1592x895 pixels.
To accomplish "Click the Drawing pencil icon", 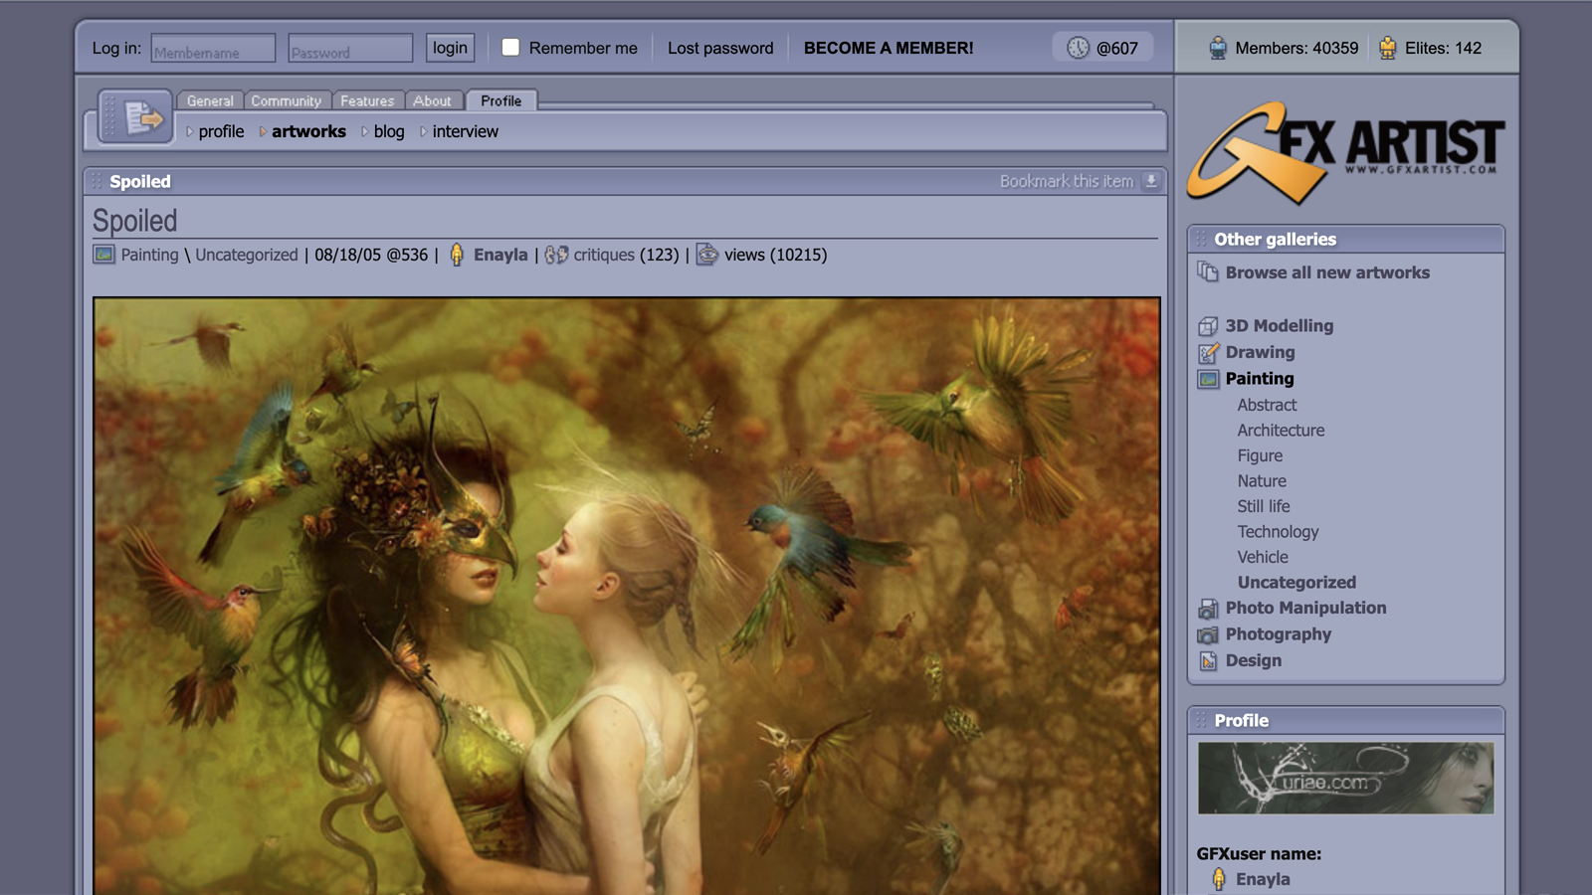I will 1208,353.
